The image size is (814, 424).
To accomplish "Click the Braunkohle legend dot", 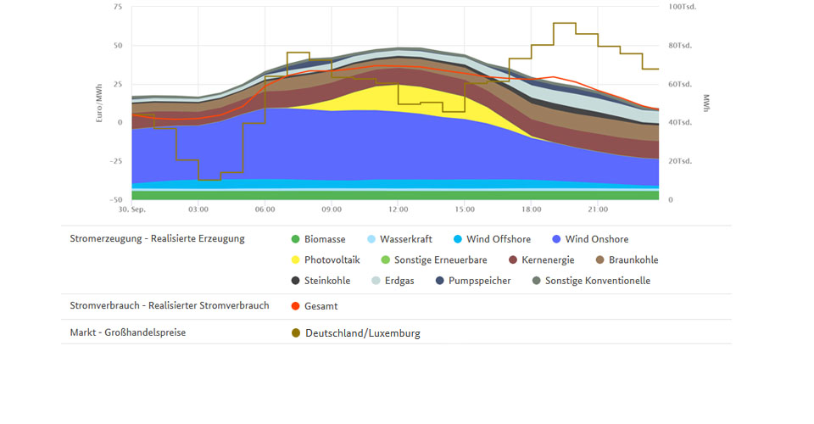I will click(600, 259).
